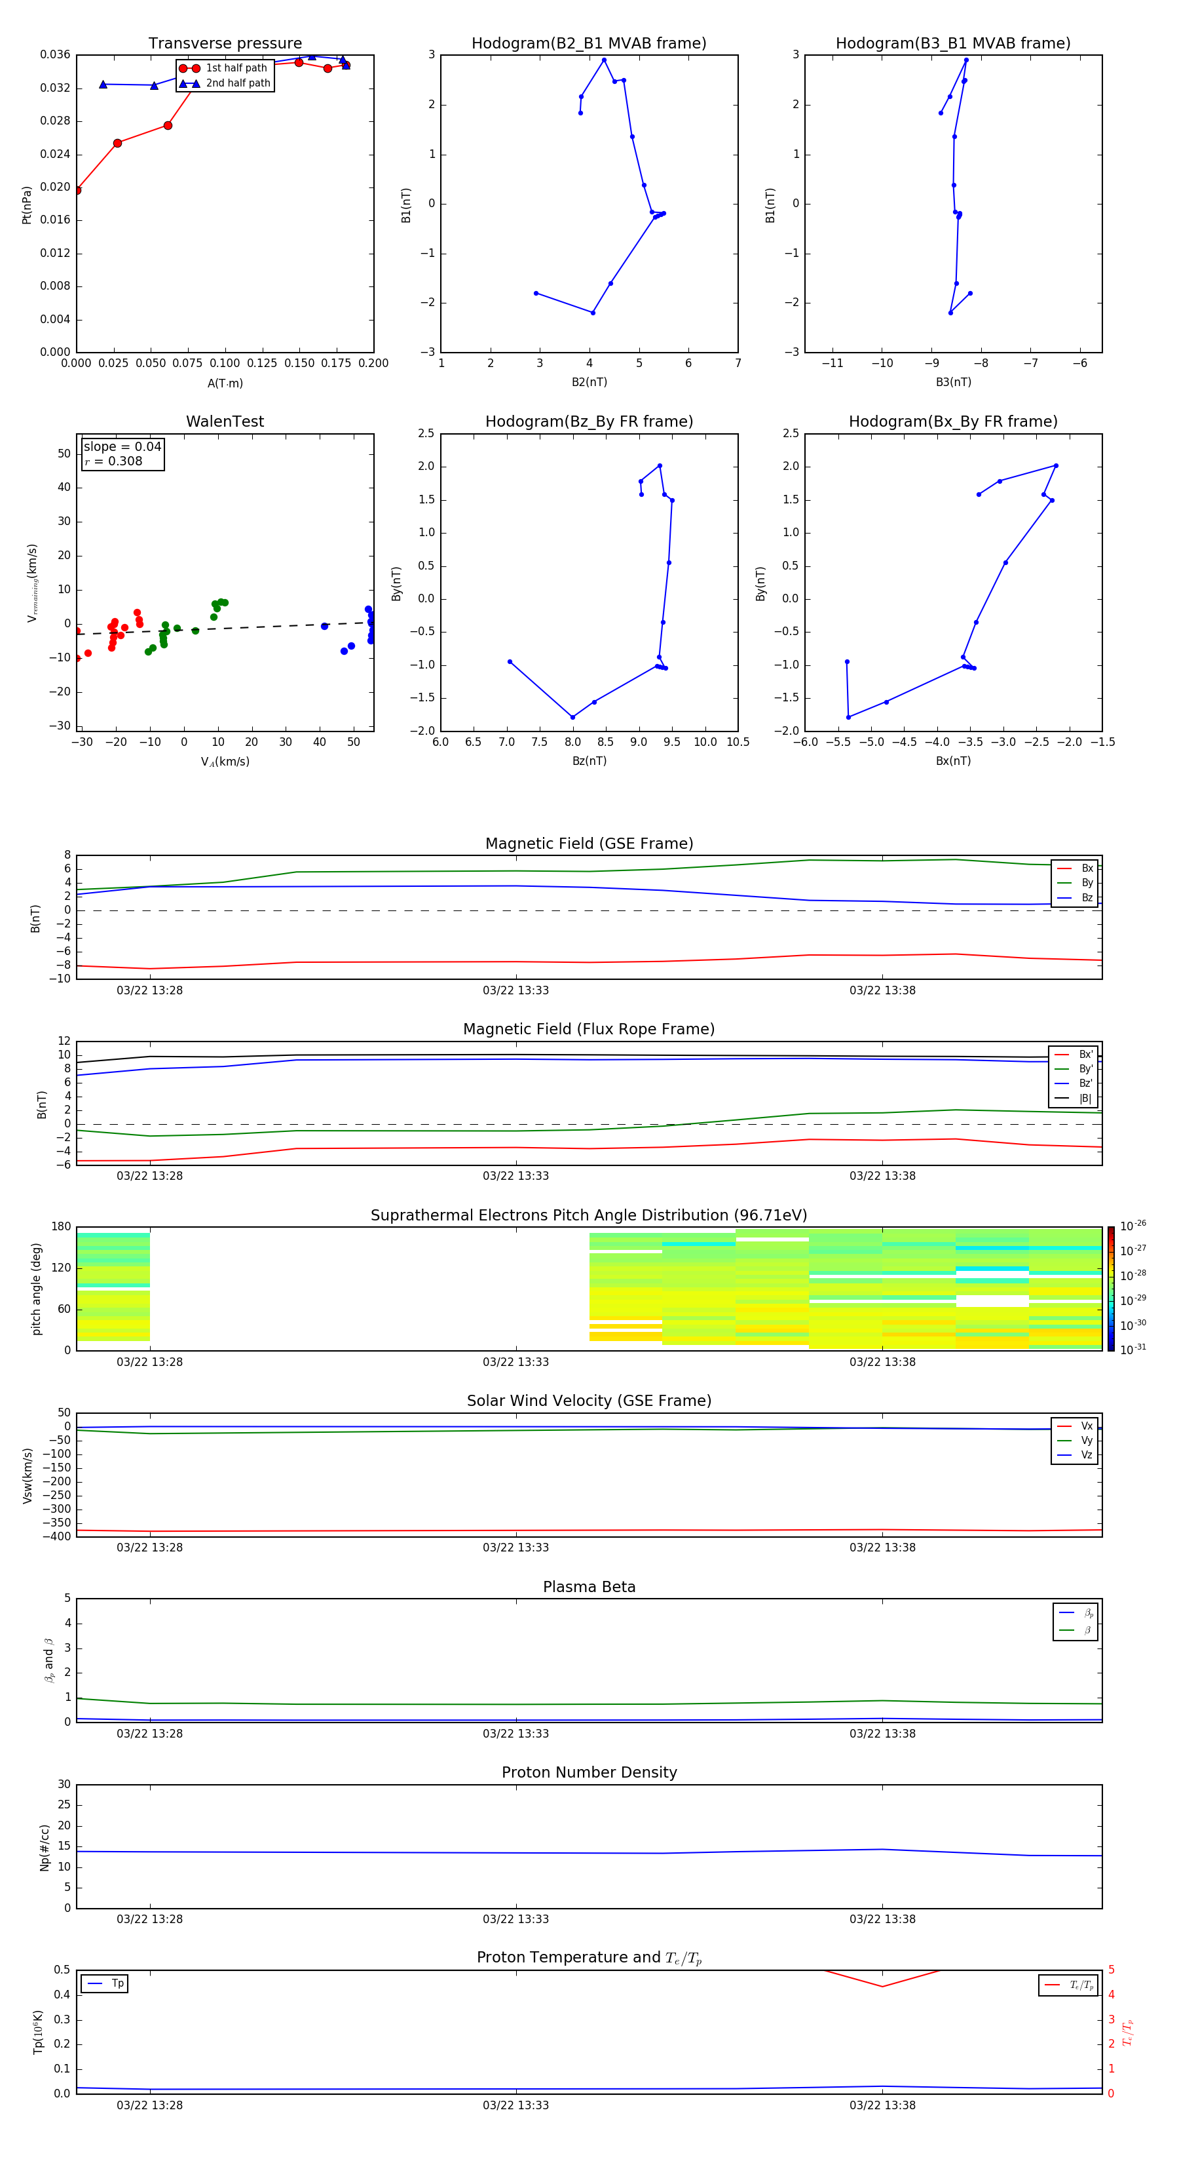Select Bx' in the Flux Rope legend
Screen dimensions: 1179x2163
point(1074,1055)
